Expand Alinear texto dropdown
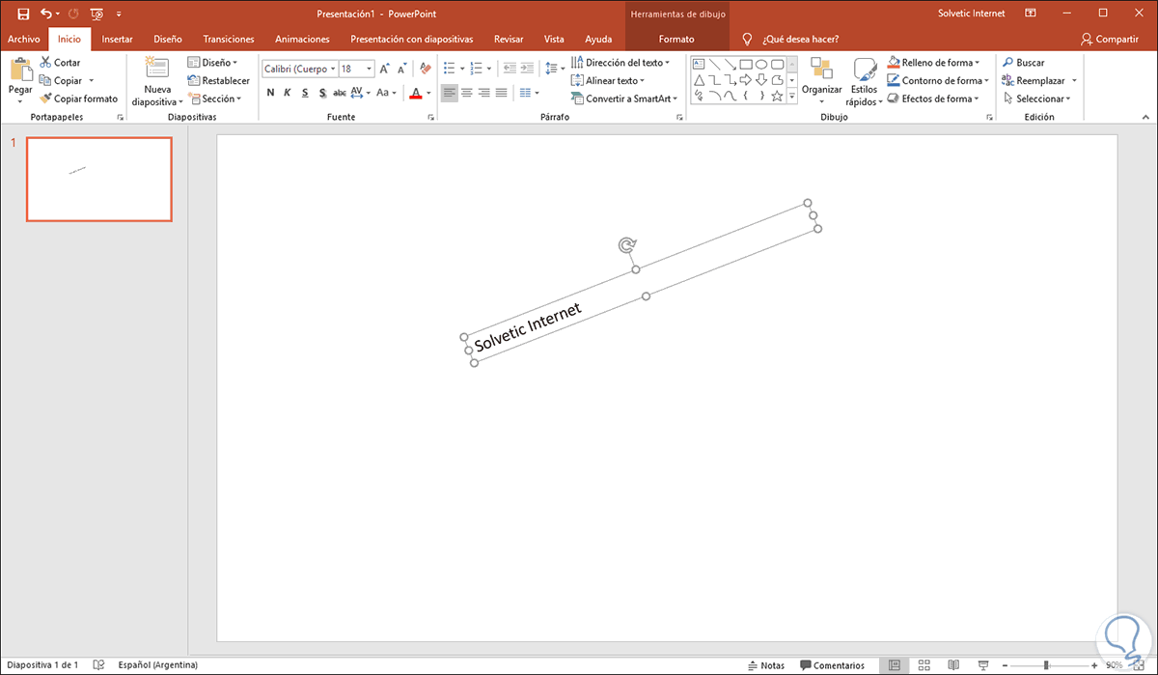The height and width of the screenshot is (675, 1158). pyautogui.click(x=609, y=81)
